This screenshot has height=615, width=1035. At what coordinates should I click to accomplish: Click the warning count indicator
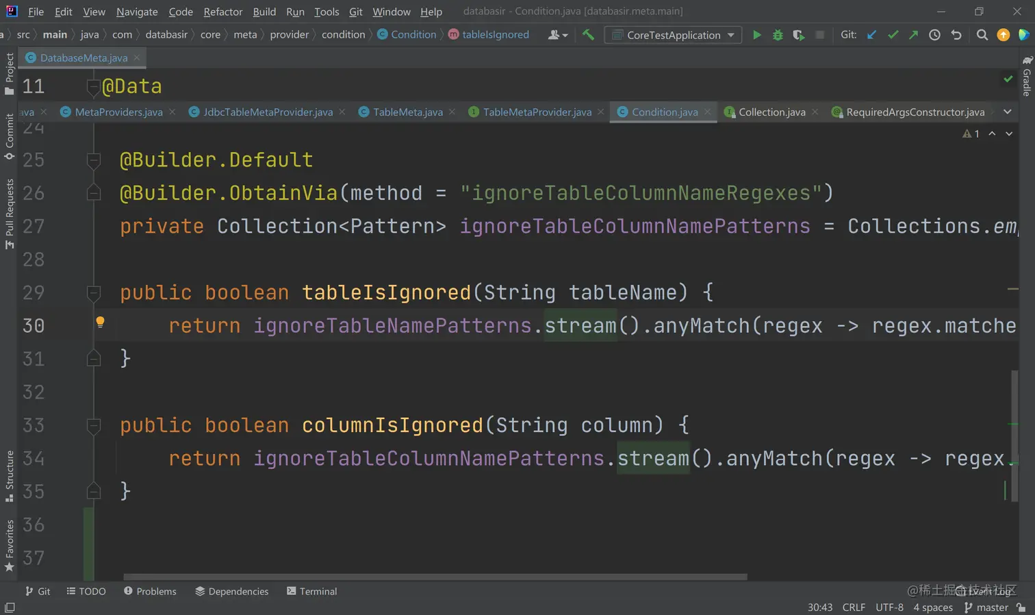point(971,134)
